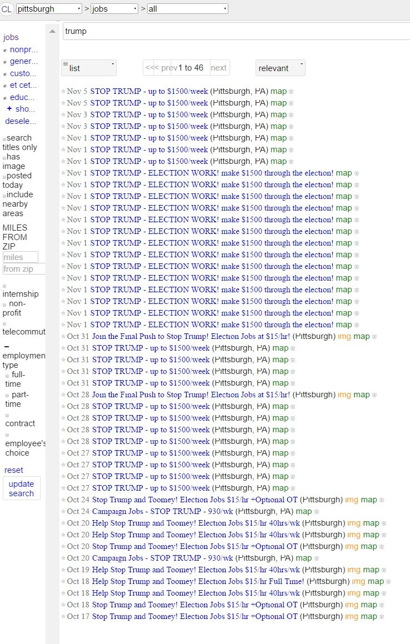Image resolution: width=410 pixels, height=644 pixels.
Task: Uncheck the gener... category checkbox
Action: pos(5,62)
